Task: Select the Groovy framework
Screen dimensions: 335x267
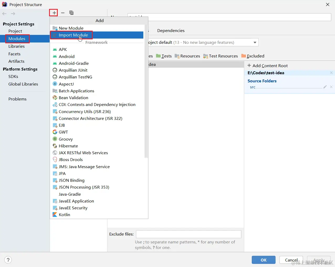Action: tap(97, 139)
